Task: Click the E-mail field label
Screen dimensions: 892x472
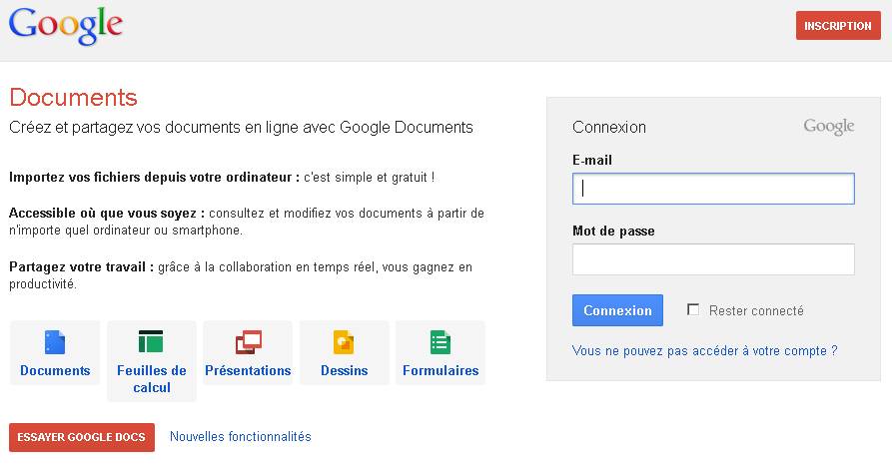Action: pos(592,161)
